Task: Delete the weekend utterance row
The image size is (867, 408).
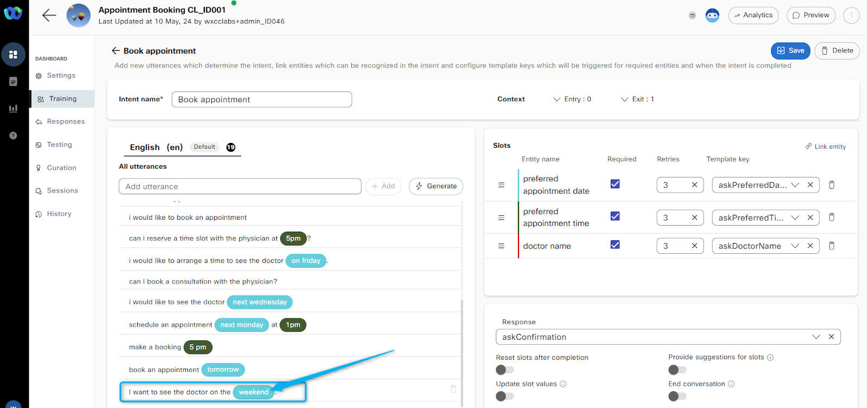Action: [x=453, y=389]
